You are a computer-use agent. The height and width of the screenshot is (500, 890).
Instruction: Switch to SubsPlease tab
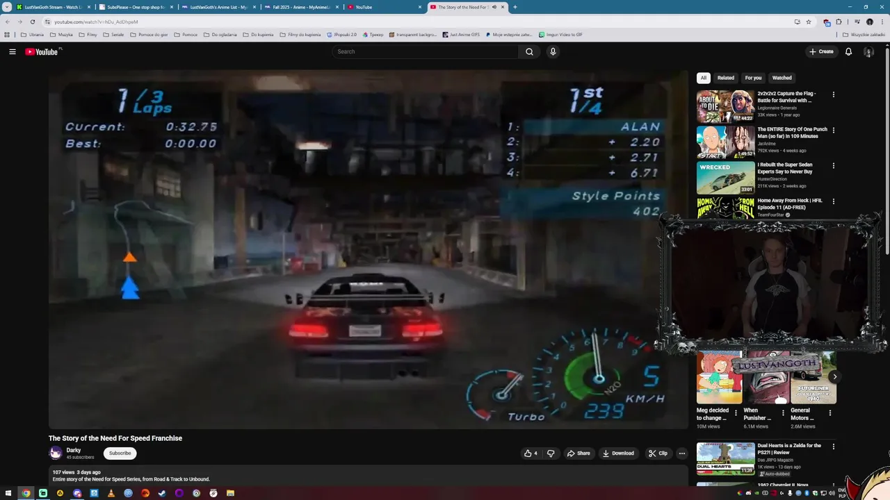pyautogui.click(x=136, y=7)
